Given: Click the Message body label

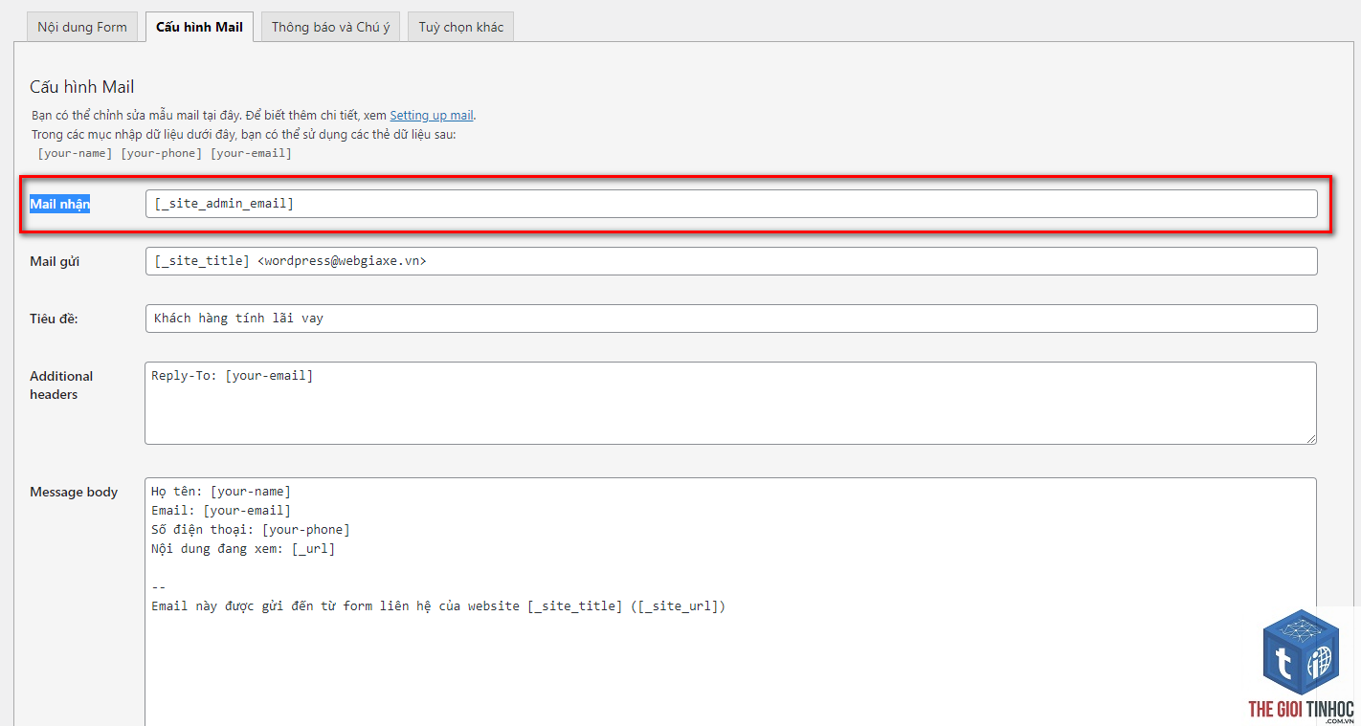Looking at the screenshot, I should (74, 492).
